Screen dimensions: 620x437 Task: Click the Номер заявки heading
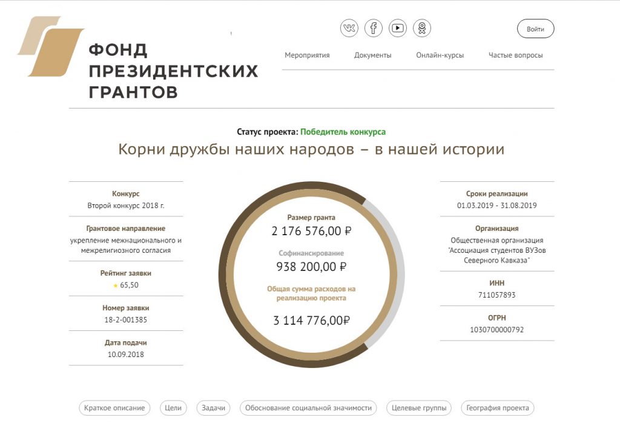[x=126, y=308]
